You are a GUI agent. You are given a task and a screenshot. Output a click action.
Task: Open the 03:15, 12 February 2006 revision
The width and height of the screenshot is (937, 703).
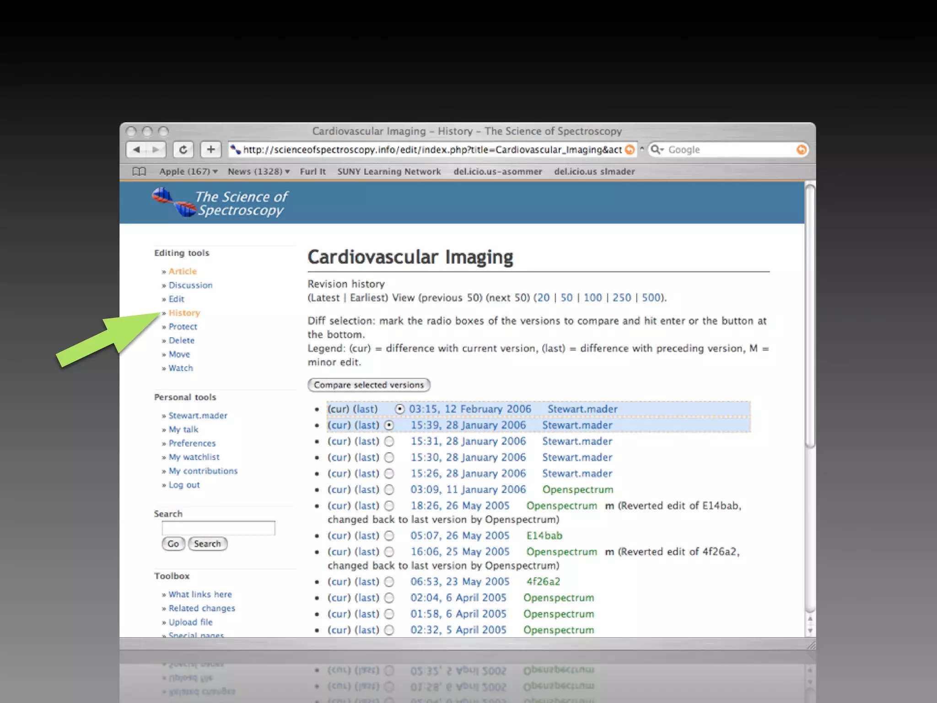point(470,409)
